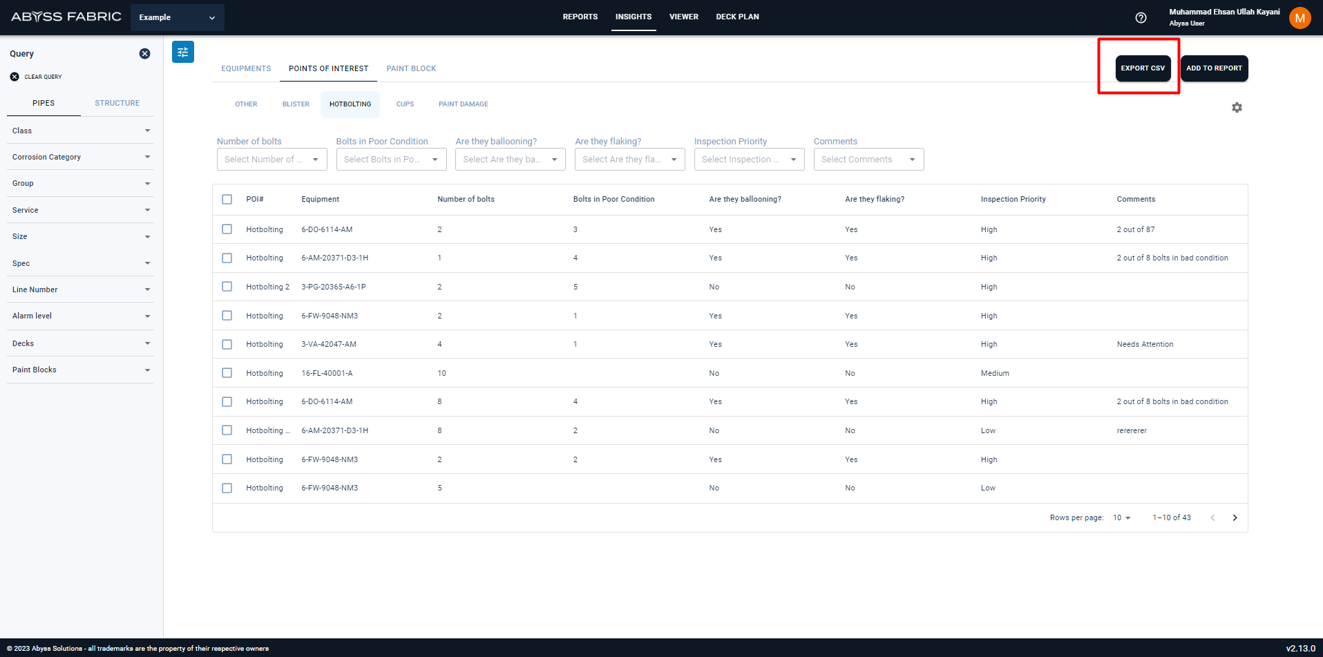Switch to the Paint Block tab
The height and width of the screenshot is (657, 1323).
click(x=411, y=68)
